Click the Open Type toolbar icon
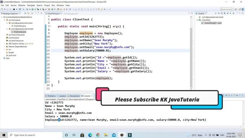This screenshot has width=245, height=138. pyautogui.click(x=58, y=9)
